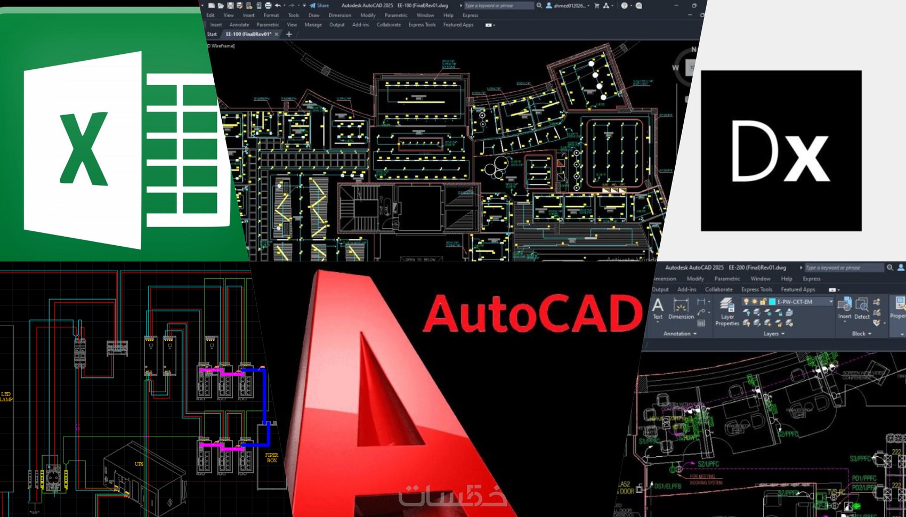
Task: Toggle the light bulb on E-PW-CKT-EM layer
Action: 746,302
